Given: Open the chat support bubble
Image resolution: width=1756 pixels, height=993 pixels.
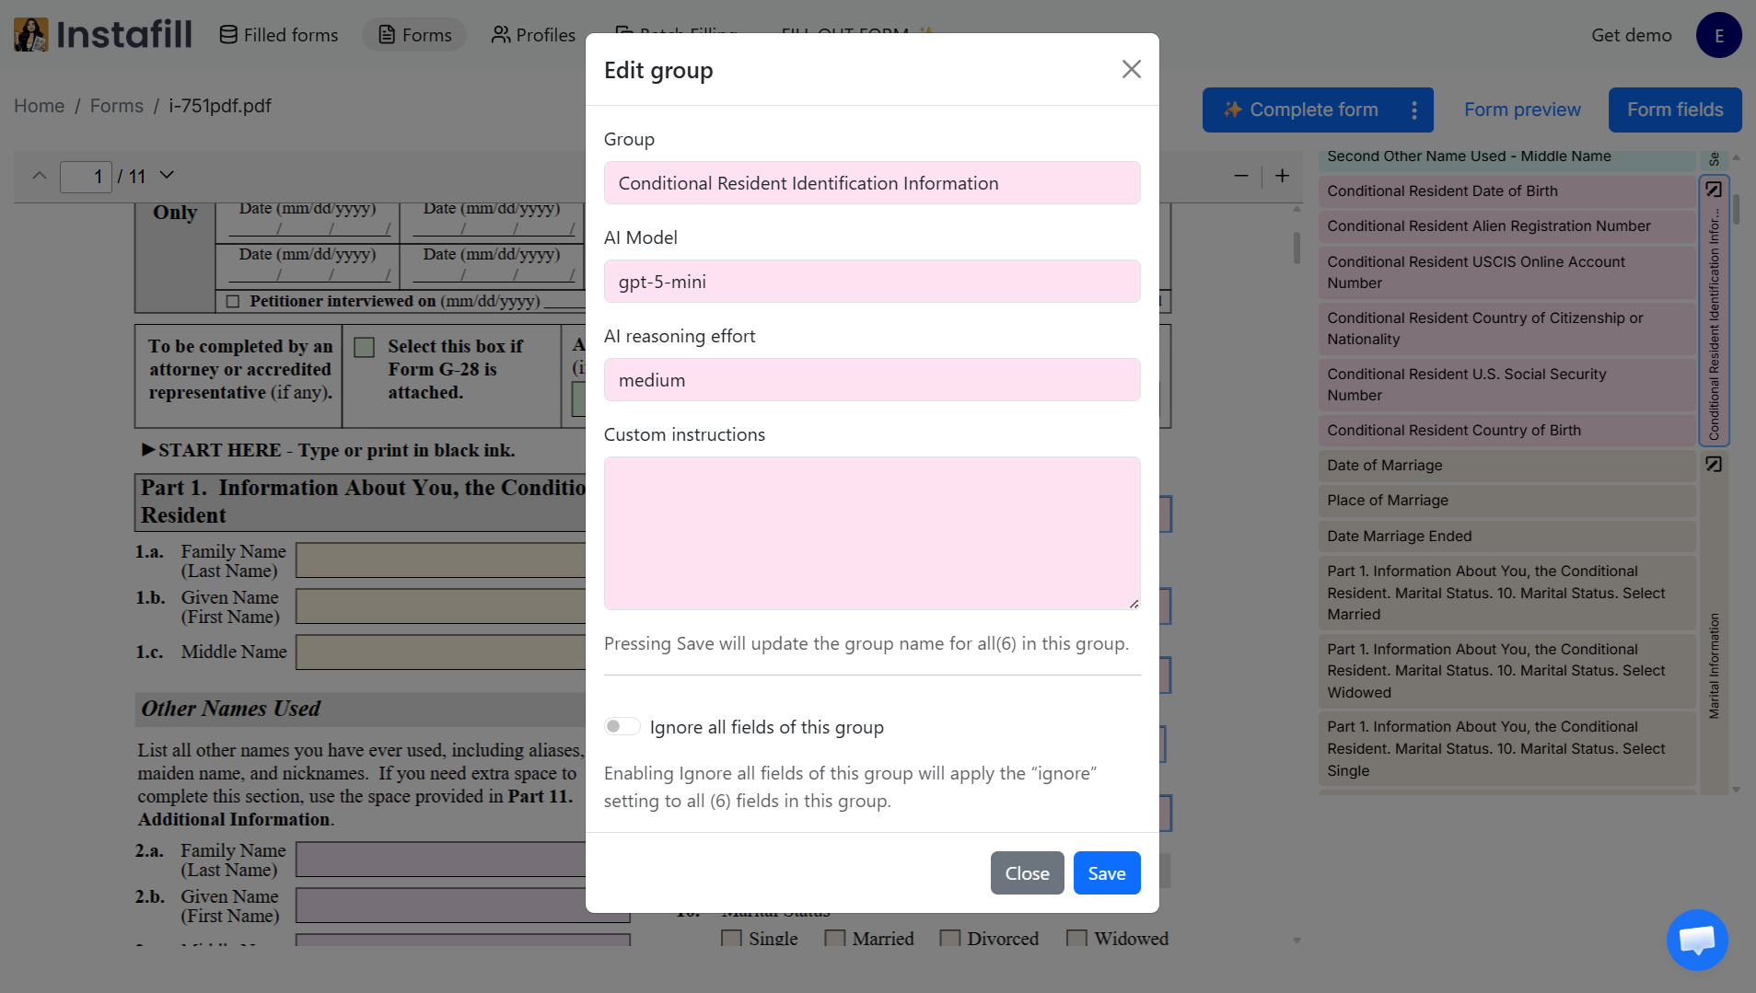Looking at the screenshot, I should pyautogui.click(x=1696, y=940).
